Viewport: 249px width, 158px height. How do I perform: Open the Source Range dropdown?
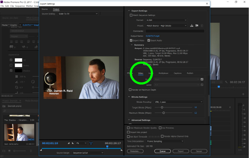pos(88,153)
